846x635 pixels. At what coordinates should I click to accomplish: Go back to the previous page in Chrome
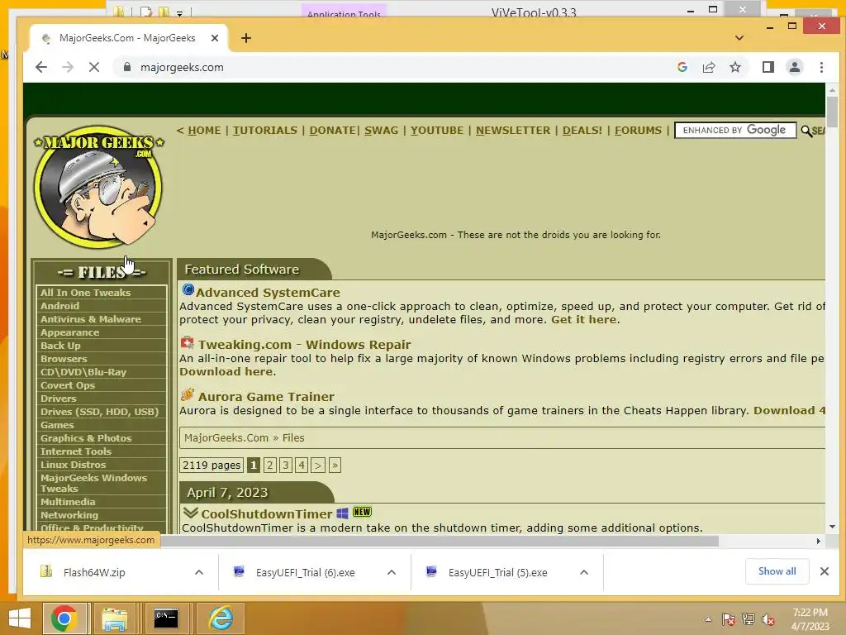[41, 67]
